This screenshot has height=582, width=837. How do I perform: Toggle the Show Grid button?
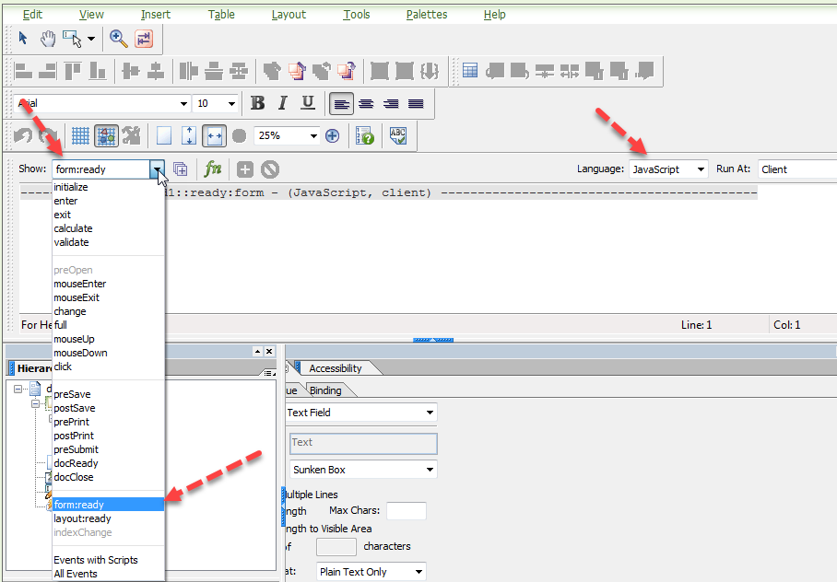click(80, 136)
